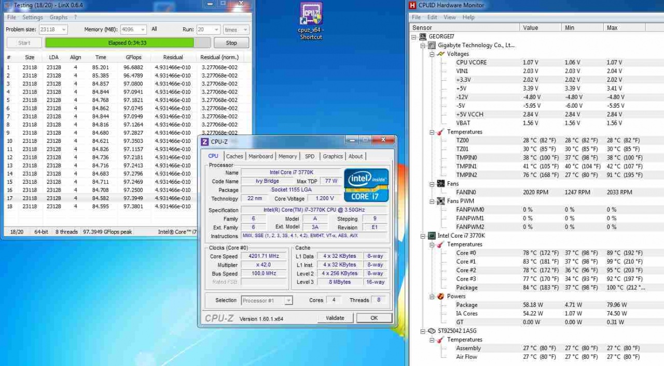This screenshot has width=664, height=366.
Task: Click the Gigabyte motherboard icon in sensor tree
Action: [433, 46]
